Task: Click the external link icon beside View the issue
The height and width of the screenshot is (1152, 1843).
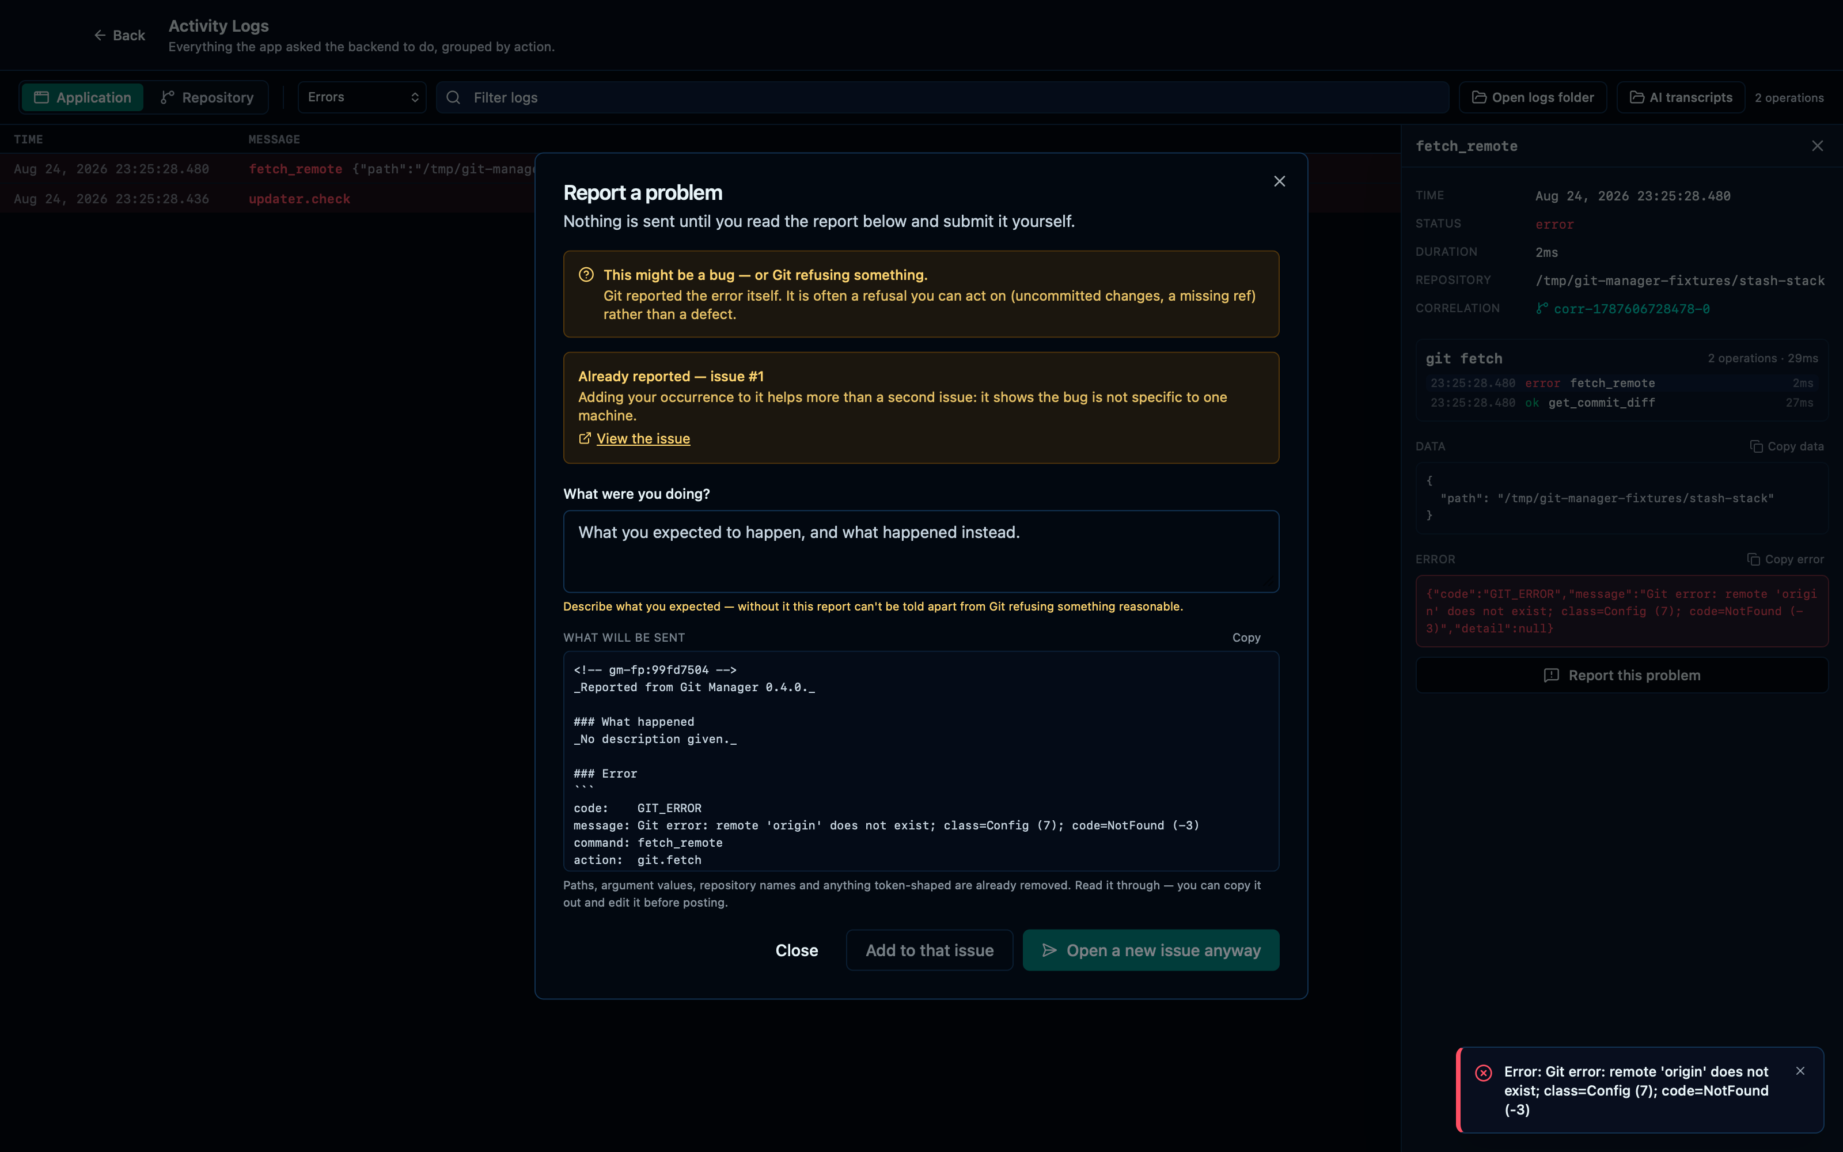Action: click(585, 438)
